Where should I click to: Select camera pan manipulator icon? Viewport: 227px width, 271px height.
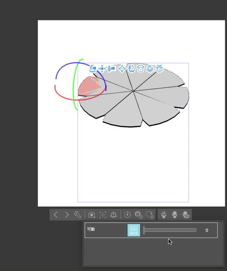pyautogui.click(x=102, y=69)
